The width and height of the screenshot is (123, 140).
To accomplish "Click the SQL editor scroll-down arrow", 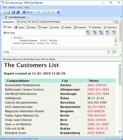I will click(116, 45).
